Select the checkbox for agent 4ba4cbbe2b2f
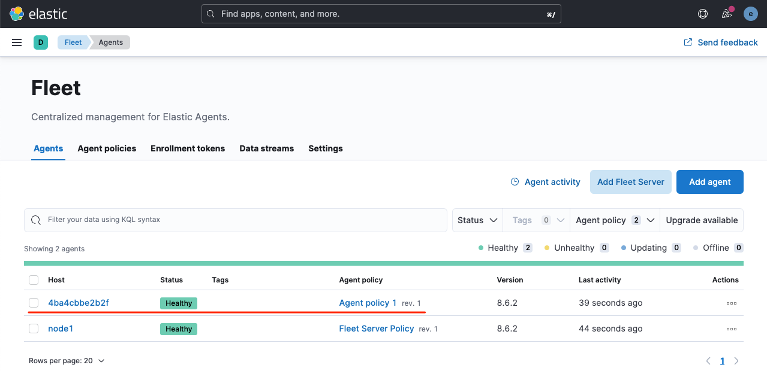The width and height of the screenshot is (767, 371). pos(34,303)
